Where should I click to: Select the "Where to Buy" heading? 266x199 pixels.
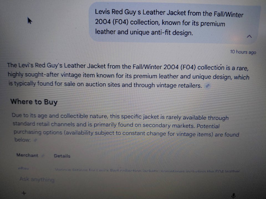point(34,102)
